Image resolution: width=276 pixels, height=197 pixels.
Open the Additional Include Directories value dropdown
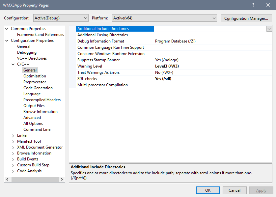[269, 29]
